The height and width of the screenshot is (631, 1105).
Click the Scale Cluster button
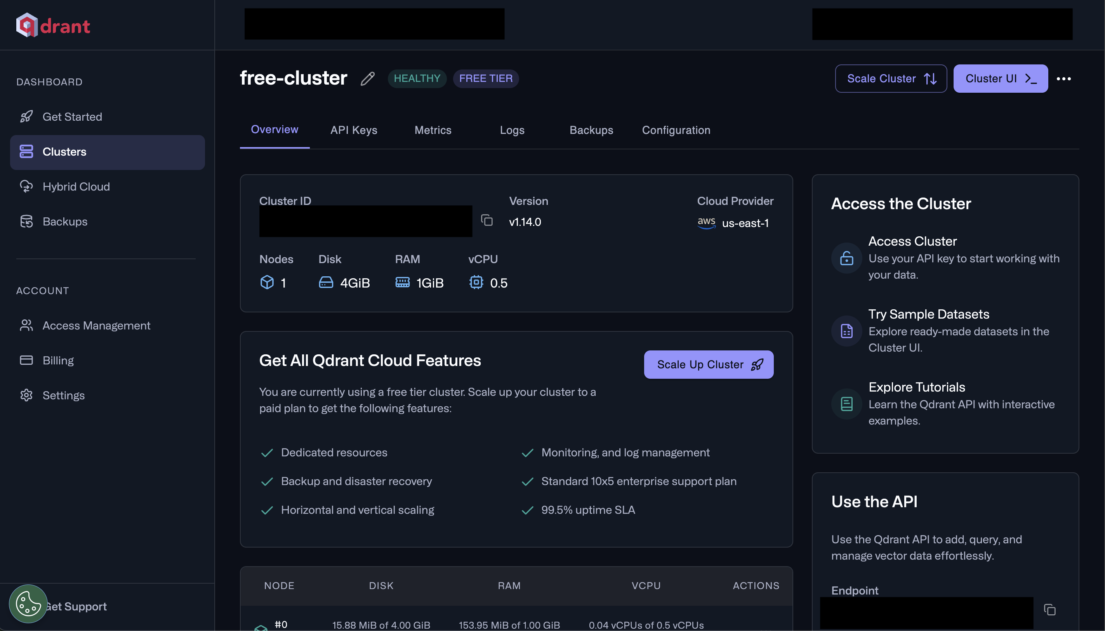tap(891, 78)
